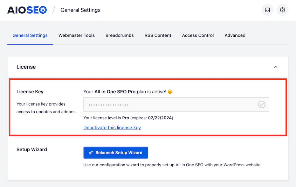Focus the masked license key field
Viewport: 296px width, 187px height.
176,104
